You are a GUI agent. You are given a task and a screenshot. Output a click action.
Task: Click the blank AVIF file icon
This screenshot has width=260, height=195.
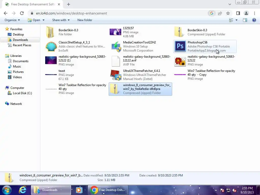click(x=116, y=61)
